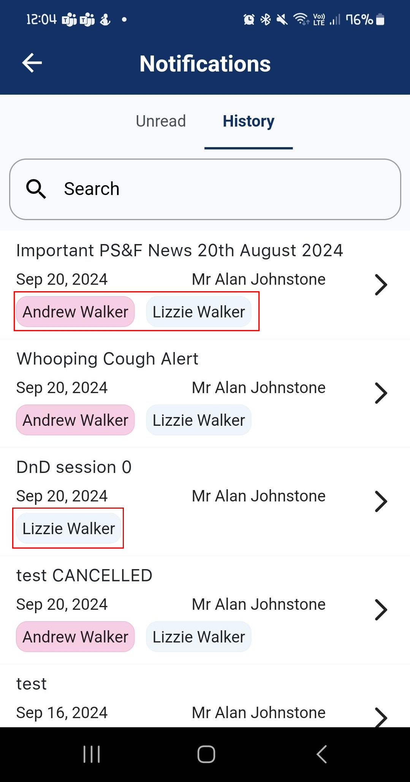This screenshot has height=782, width=410.
Task: Expand the DnD session 0 chevron
Action: (x=381, y=501)
